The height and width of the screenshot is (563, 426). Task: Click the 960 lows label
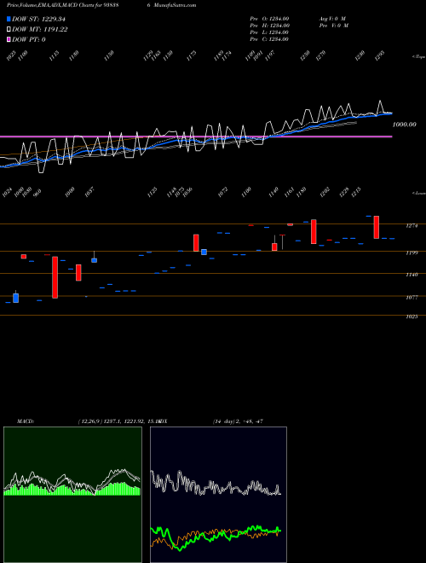click(37, 192)
